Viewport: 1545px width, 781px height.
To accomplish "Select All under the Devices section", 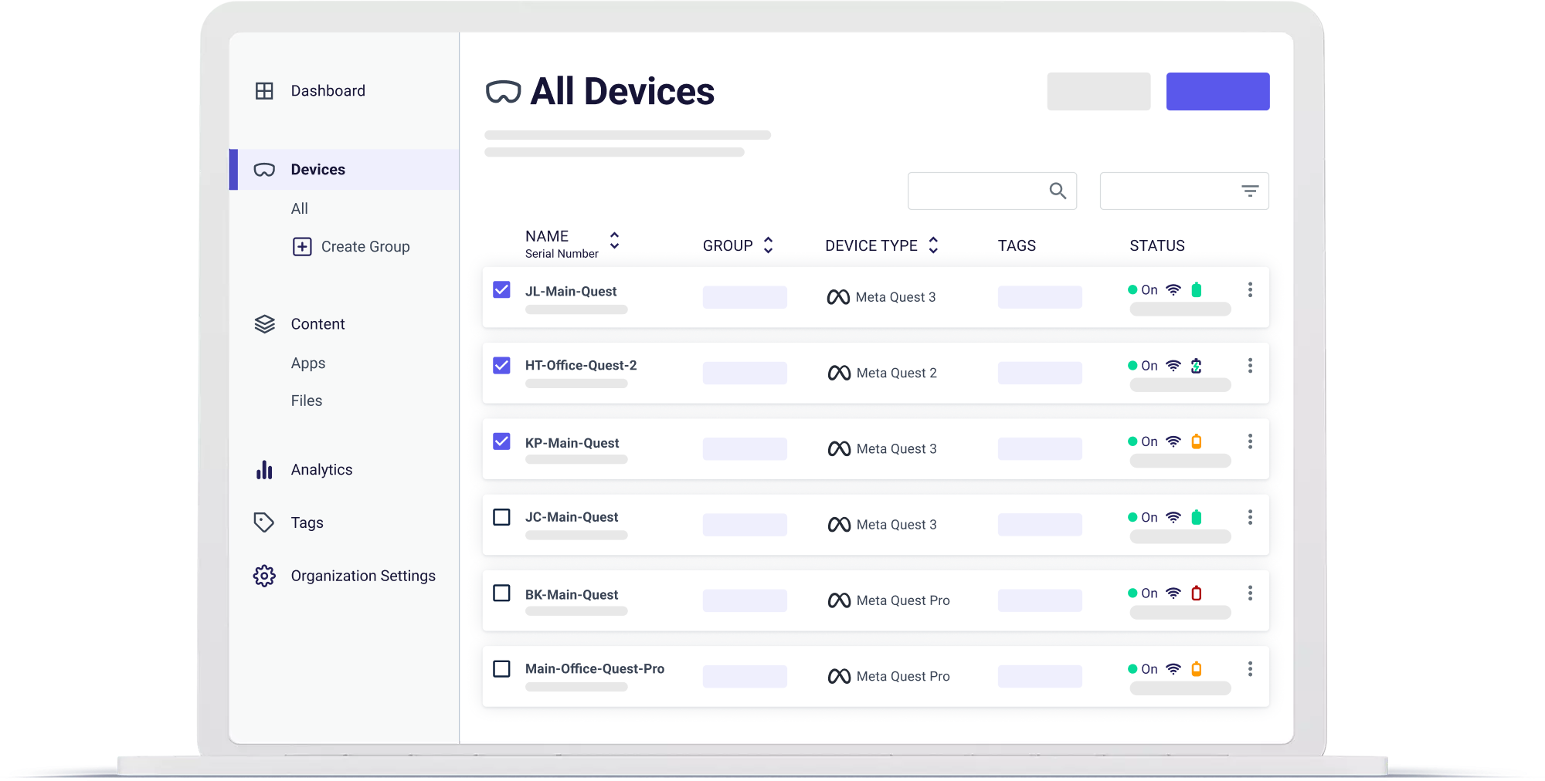I will (299, 208).
